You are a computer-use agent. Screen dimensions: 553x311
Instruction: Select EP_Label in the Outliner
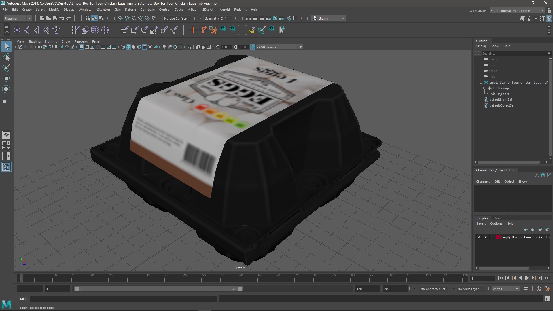(x=502, y=94)
